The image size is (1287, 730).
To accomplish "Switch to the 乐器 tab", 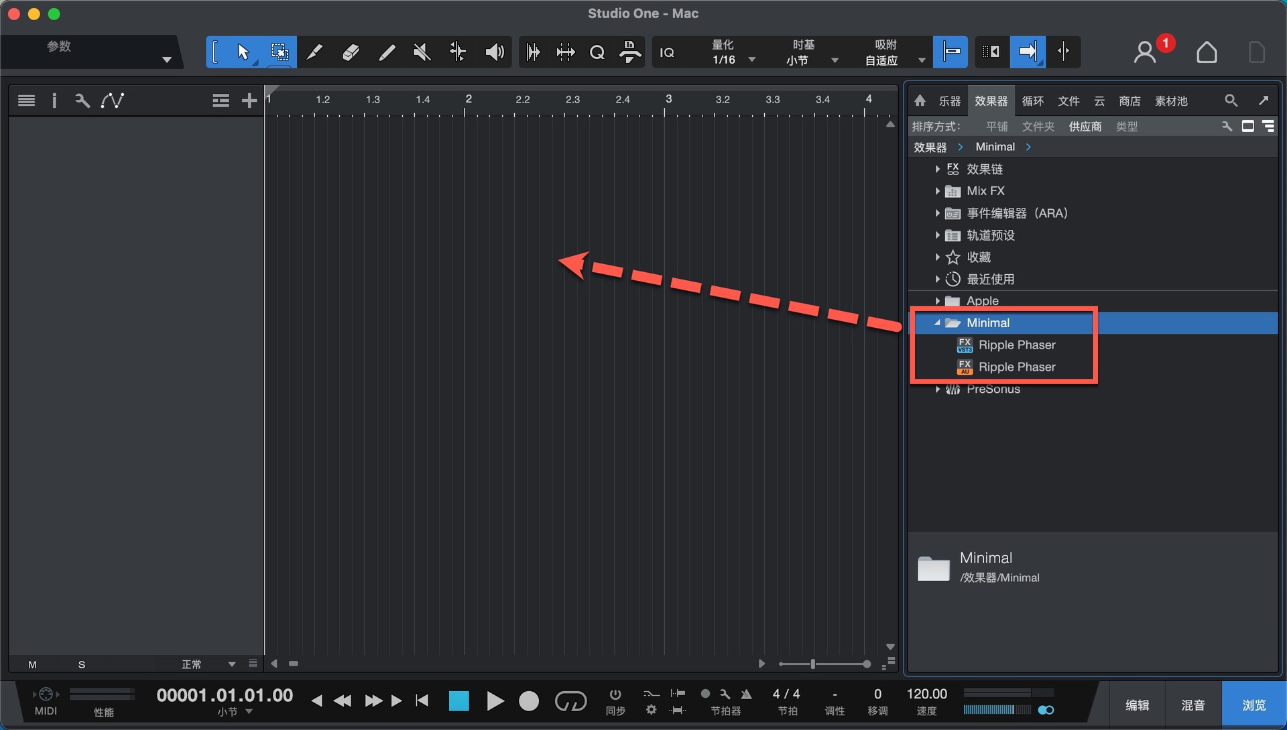I will (x=949, y=101).
